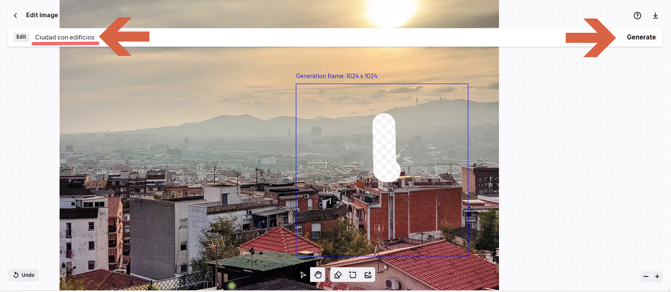
Task: Zoom in with the plus button
Action: tap(657, 276)
